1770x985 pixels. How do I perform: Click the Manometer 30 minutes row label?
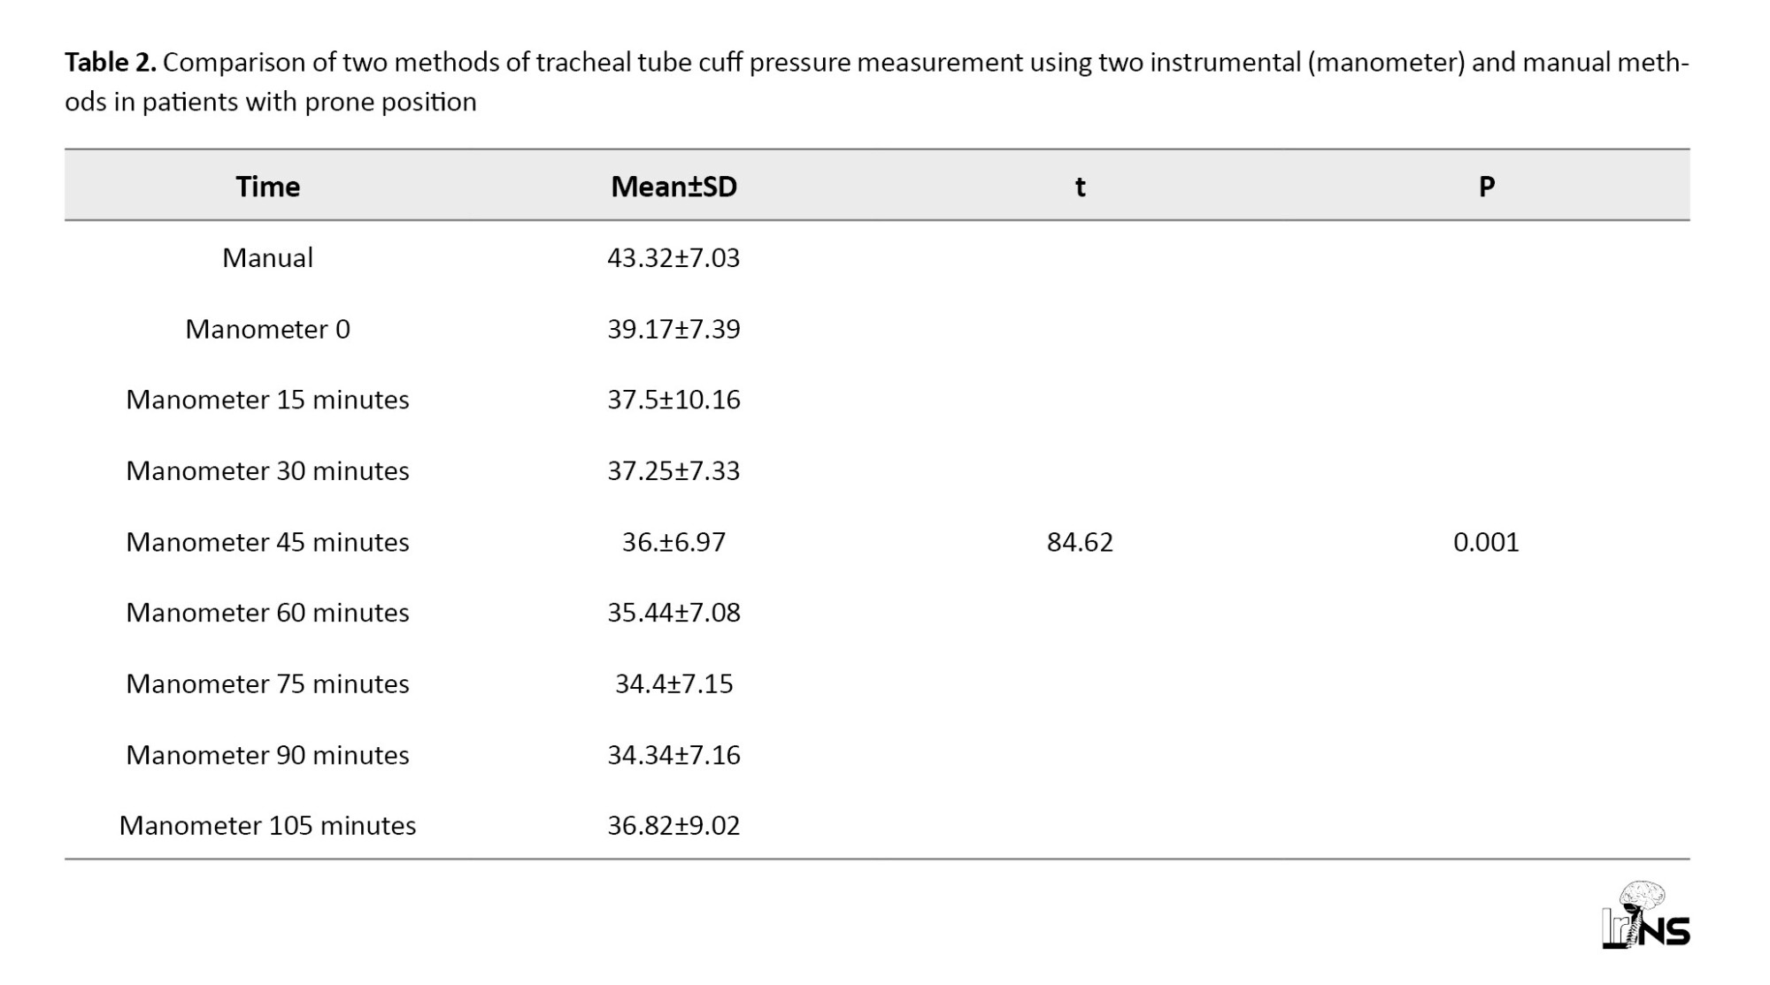point(267,470)
